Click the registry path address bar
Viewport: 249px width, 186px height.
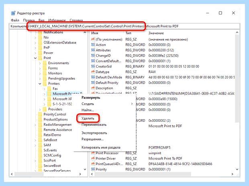124,26
